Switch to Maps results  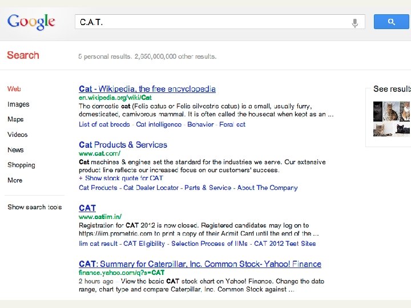click(15, 119)
